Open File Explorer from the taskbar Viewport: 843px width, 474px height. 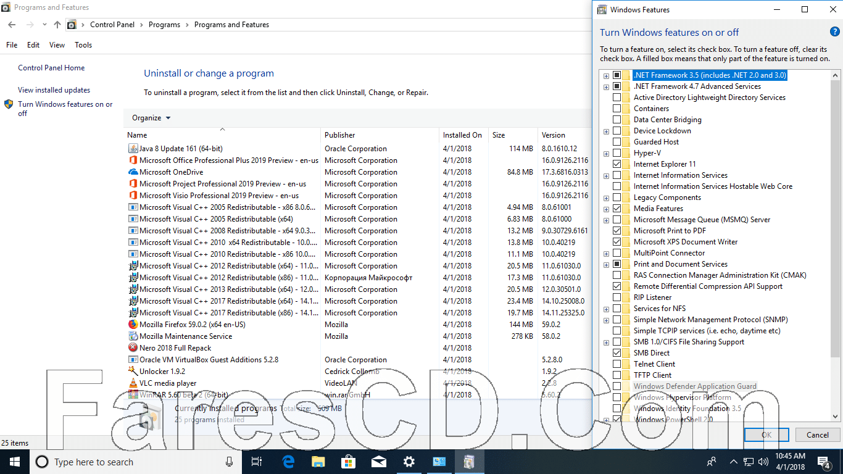pyautogui.click(x=318, y=462)
